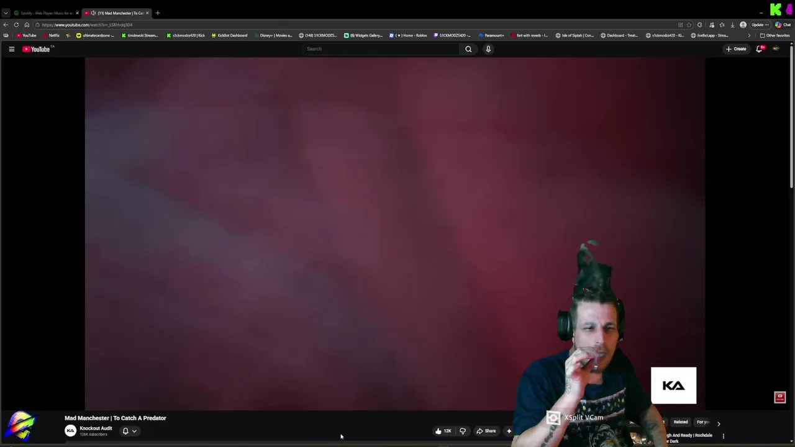Open the browser downloads icon
Image resolution: width=795 pixels, height=447 pixels.
coord(732,25)
